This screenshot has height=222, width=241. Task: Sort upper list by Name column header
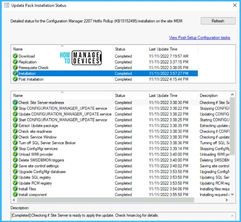[x=62, y=49]
